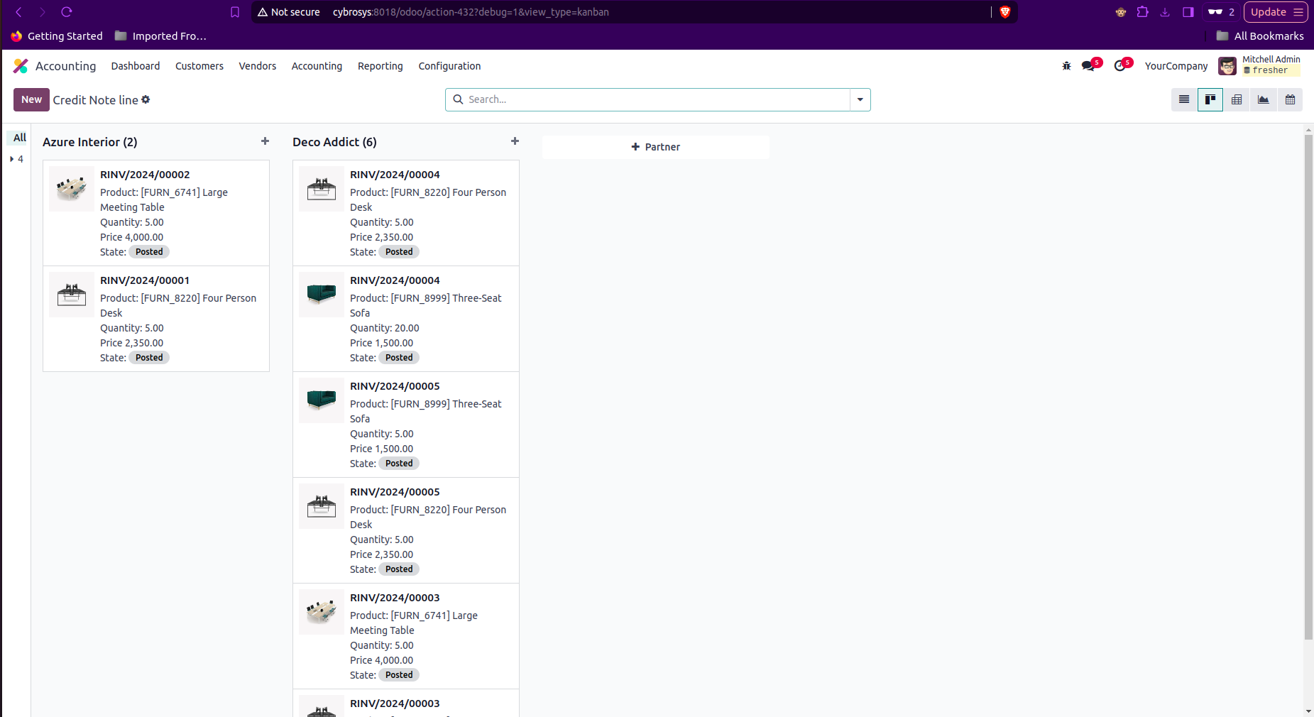This screenshot has width=1314, height=717.
Task: Open Large Meeting Table thumbnail on RINV/2024/00003
Action: 322,612
